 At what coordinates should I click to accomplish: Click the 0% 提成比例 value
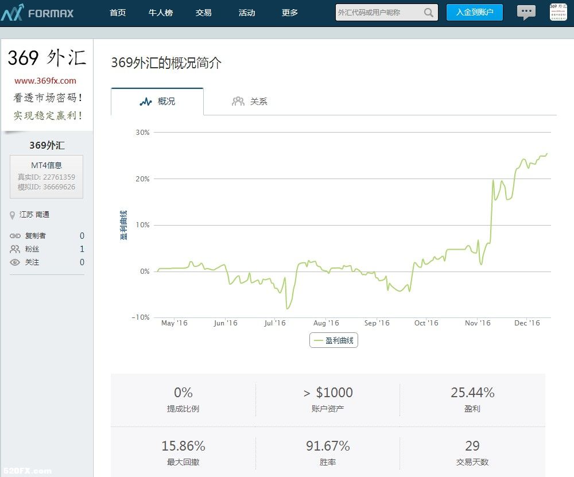183,393
